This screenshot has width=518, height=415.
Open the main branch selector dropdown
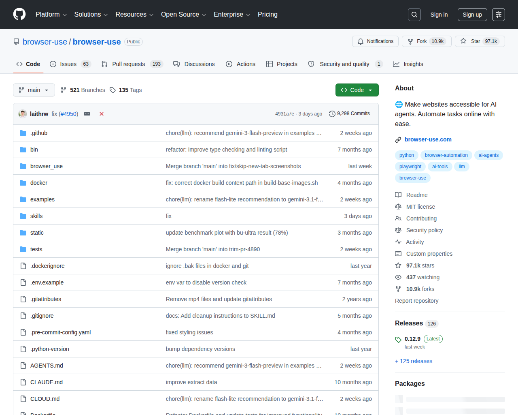point(34,90)
